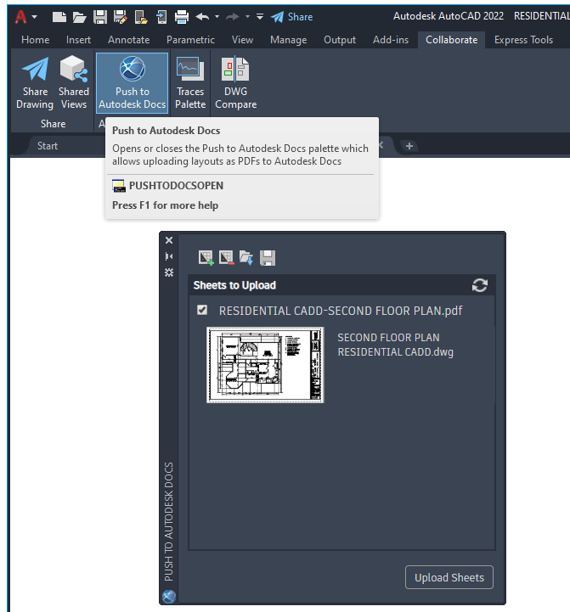Plot the drawing with the printer icon

(x=182, y=17)
